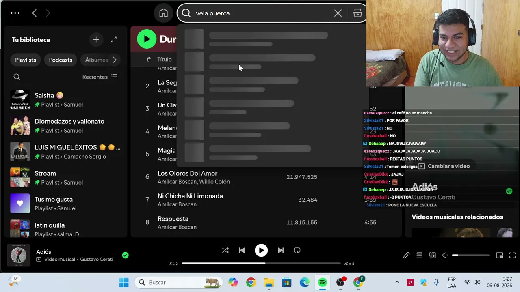Skip to the previous track

[242, 250]
